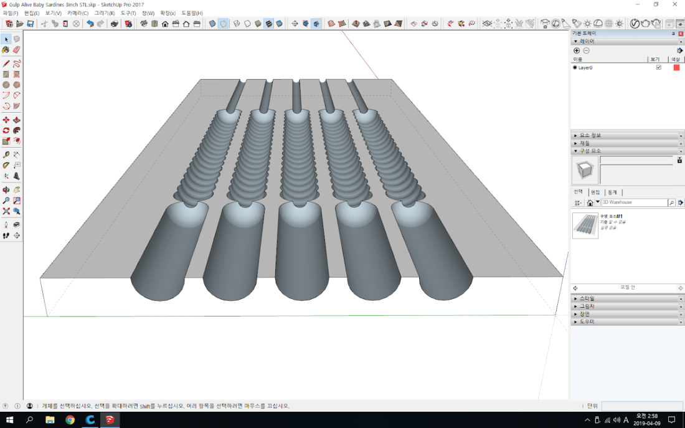The image size is (685, 428).
Task: Click the Zoom Extents tool
Action: (6, 211)
